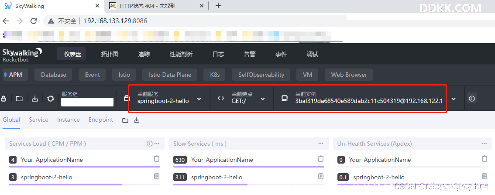The height and width of the screenshot is (195, 495).
Task: Select the Istio dashboard button
Action: click(124, 75)
